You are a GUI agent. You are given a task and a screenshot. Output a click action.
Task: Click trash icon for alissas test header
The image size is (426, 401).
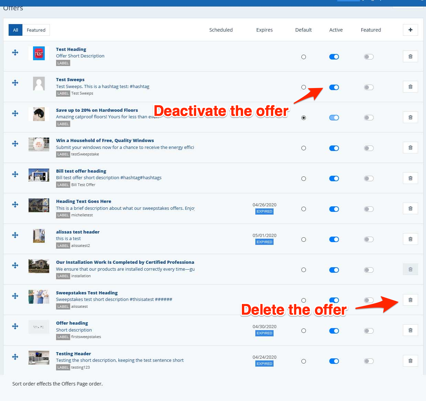410,239
